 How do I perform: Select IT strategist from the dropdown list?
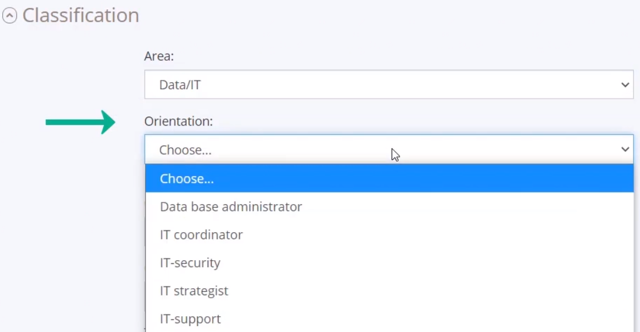389,291
